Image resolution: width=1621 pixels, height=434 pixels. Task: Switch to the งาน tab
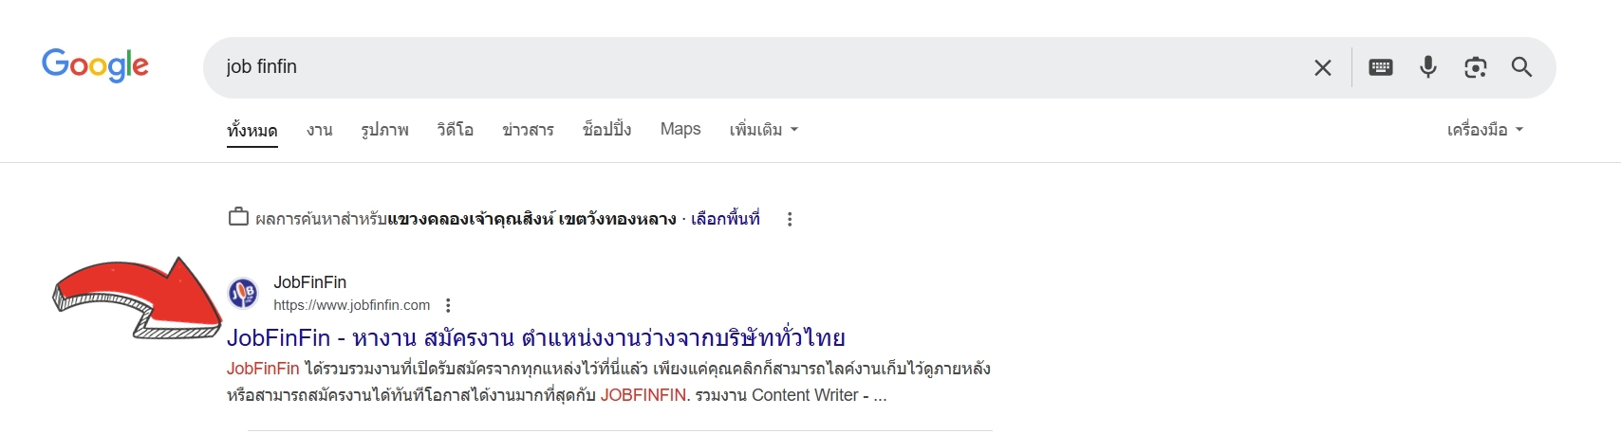coord(320,130)
